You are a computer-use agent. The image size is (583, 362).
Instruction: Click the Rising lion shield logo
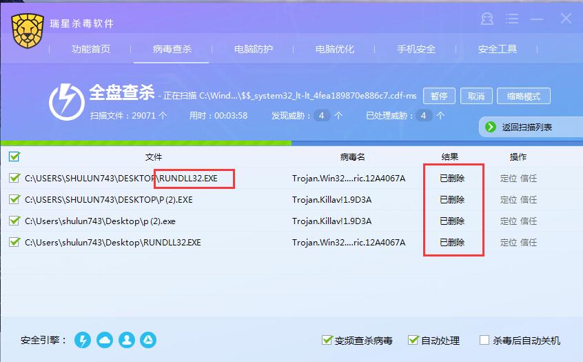(x=28, y=31)
